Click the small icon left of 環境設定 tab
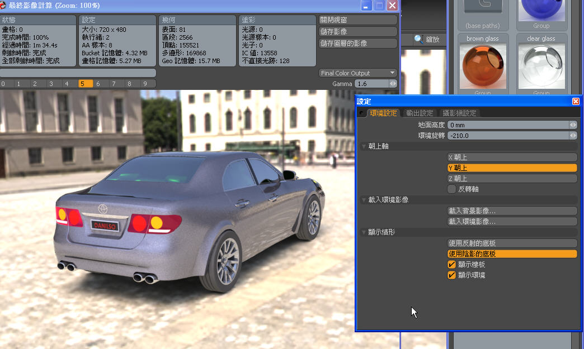This screenshot has height=349, width=584. [361, 112]
